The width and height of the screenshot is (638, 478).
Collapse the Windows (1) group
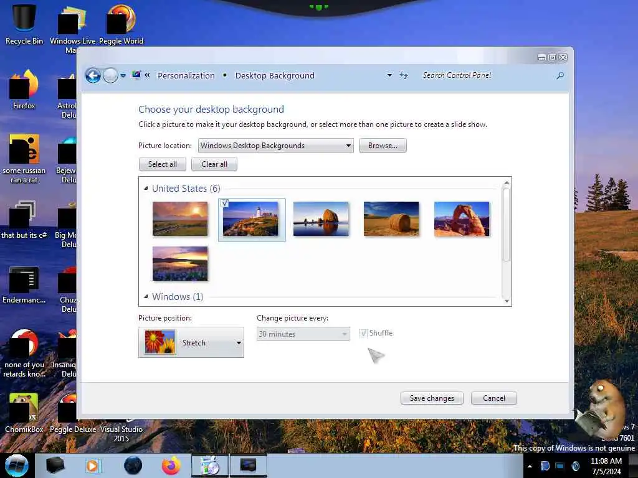(x=146, y=296)
